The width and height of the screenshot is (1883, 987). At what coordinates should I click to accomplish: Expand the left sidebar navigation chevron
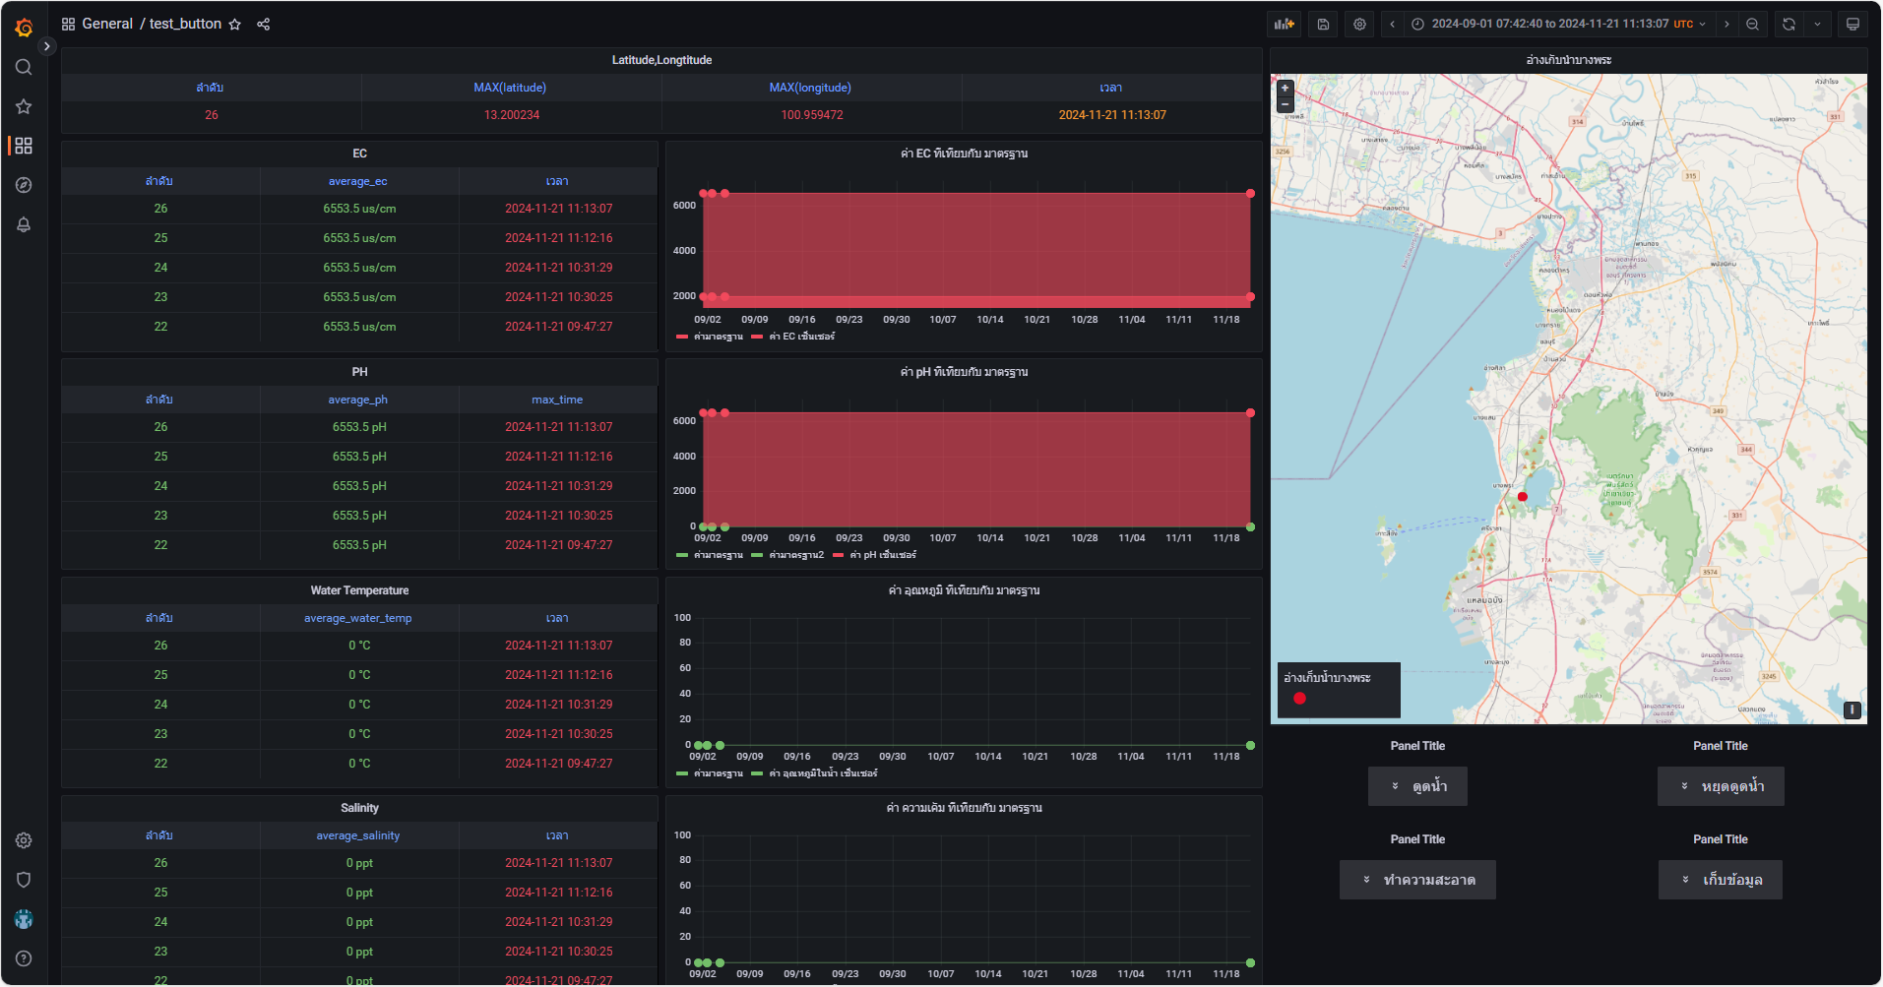tap(46, 46)
